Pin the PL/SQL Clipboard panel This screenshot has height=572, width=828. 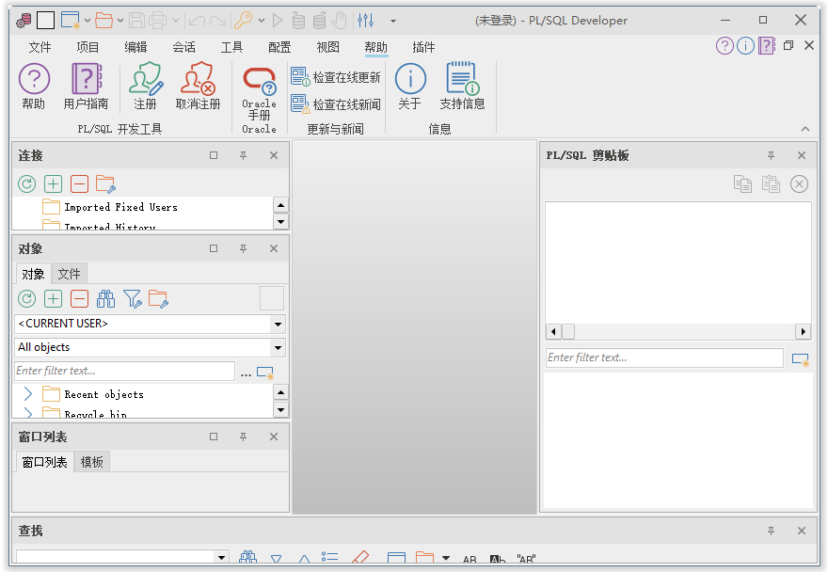(x=771, y=155)
